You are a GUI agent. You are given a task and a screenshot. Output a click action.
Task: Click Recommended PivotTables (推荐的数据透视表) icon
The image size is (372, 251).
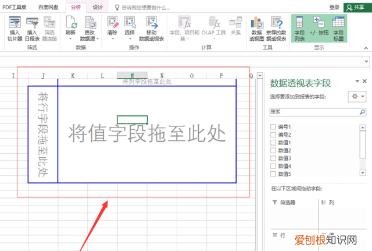click(x=277, y=22)
